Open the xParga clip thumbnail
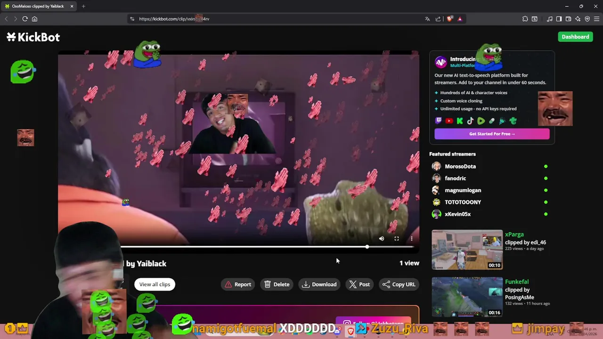Image resolution: width=603 pixels, height=339 pixels. (467, 250)
